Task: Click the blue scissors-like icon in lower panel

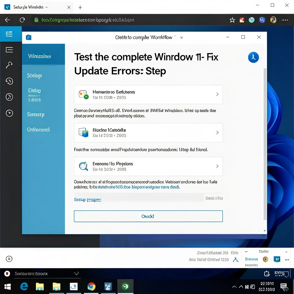Action: [235, 259]
